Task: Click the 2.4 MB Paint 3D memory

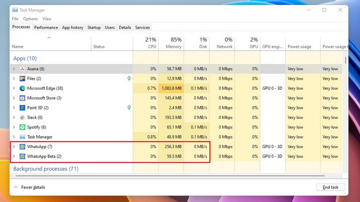Action: [175, 108]
